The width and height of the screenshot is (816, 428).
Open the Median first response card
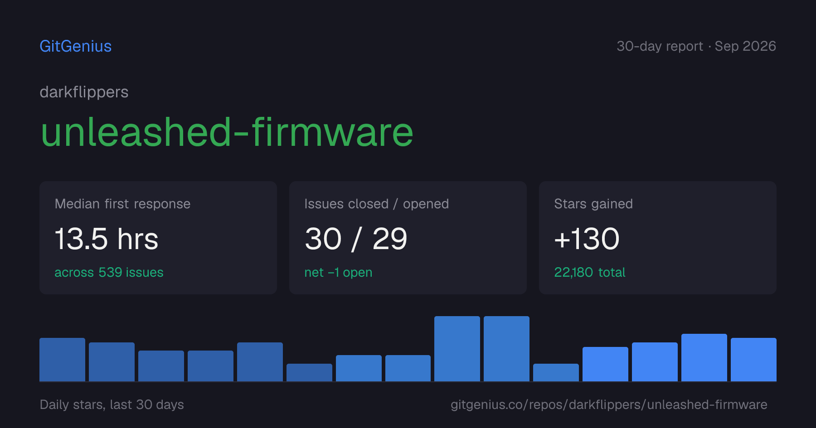158,238
